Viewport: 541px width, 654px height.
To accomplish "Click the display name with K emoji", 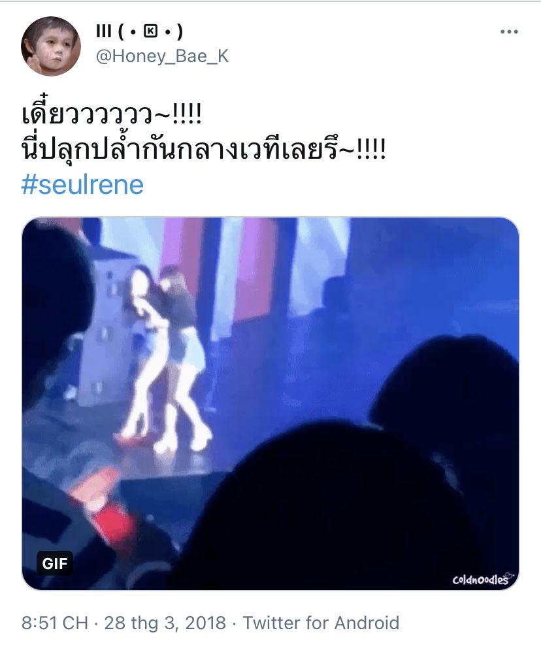I will point(139,31).
